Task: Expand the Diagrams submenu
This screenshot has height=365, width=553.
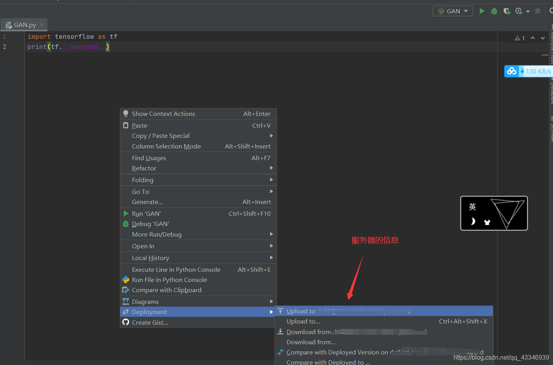Action: [x=198, y=302]
